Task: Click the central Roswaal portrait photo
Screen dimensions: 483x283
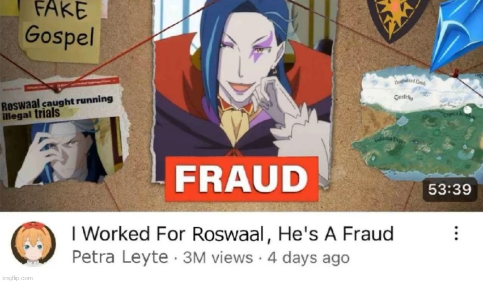Action: click(243, 90)
